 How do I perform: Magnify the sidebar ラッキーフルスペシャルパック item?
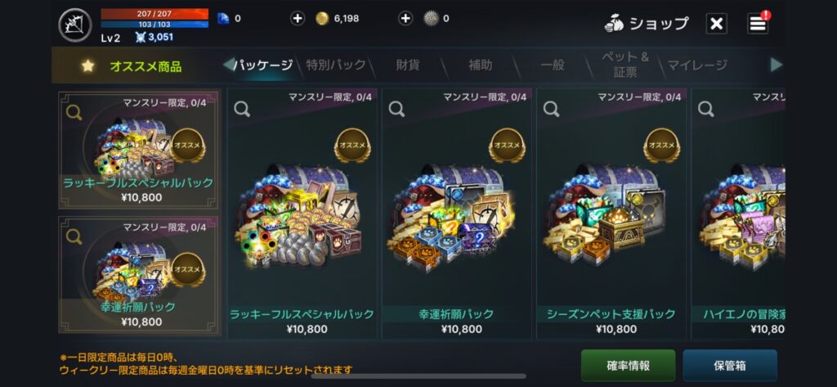pyautogui.click(x=74, y=112)
